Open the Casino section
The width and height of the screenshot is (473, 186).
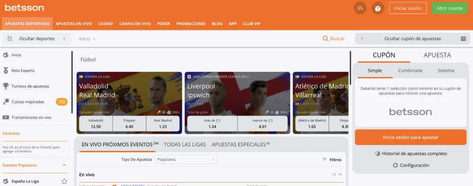click(x=106, y=23)
